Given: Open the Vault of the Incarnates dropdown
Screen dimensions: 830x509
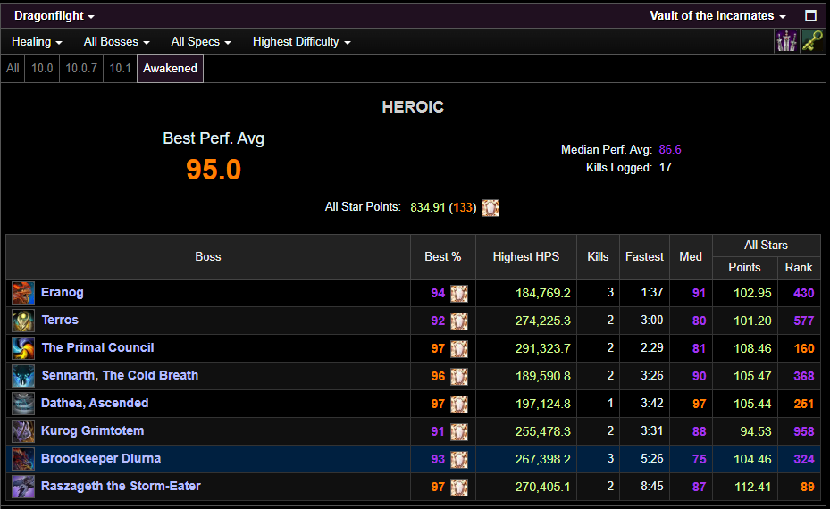Looking at the screenshot, I should 717,16.
